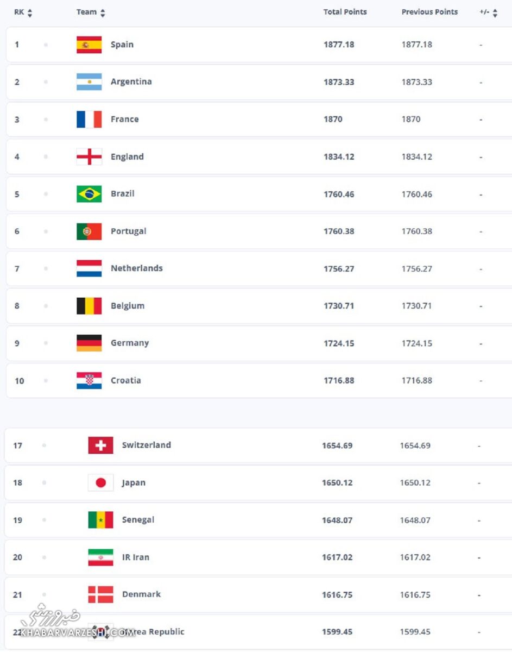
Task: Click the Japan flag icon
Action: 100,482
